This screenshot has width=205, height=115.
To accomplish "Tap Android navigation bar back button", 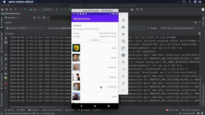I will coord(81,106).
